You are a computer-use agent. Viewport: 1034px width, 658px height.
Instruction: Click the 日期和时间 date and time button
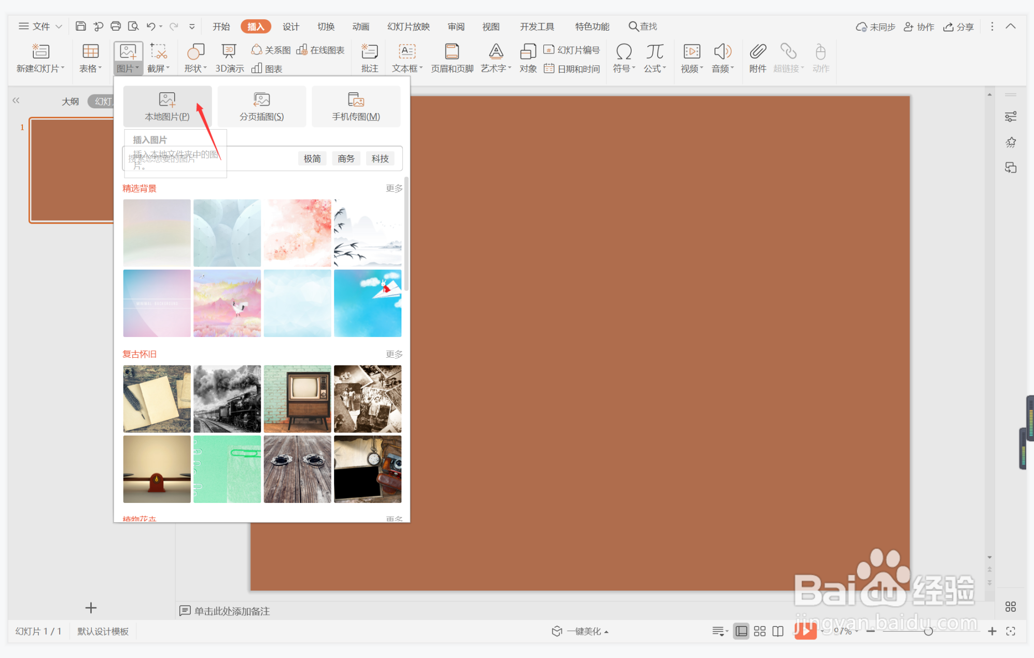click(571, 68)
